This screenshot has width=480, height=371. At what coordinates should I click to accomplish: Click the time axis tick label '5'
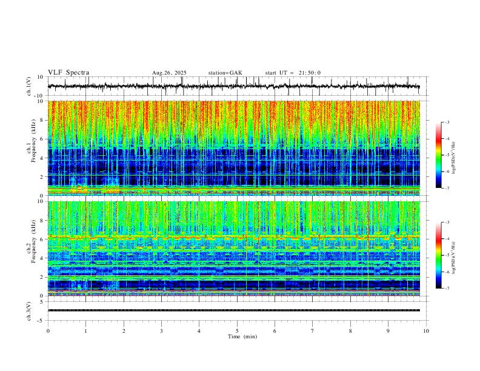tap(237, 331)
